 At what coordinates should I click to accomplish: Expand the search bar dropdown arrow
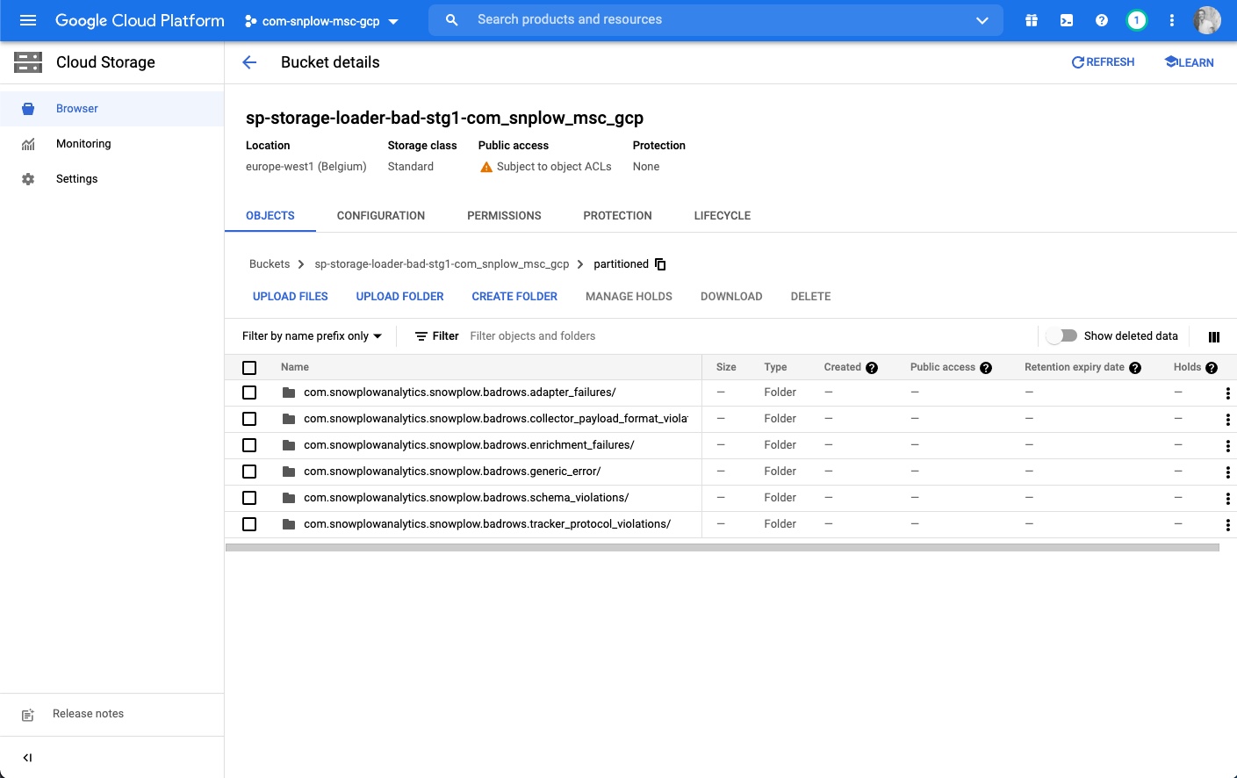click(982, 20)
